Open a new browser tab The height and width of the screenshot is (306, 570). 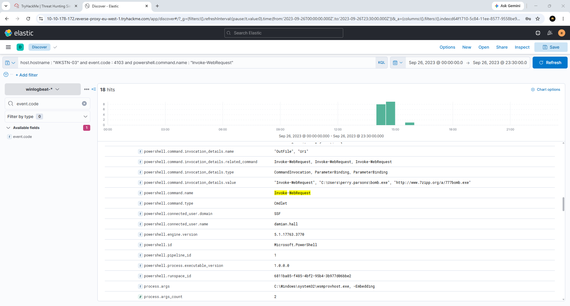coord(157,6)
